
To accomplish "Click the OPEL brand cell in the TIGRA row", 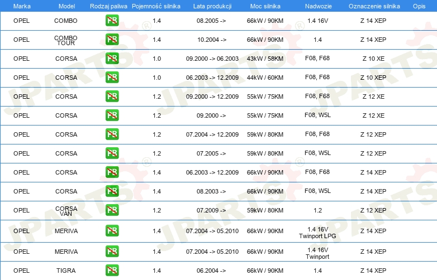I will [x=21, y=271].
